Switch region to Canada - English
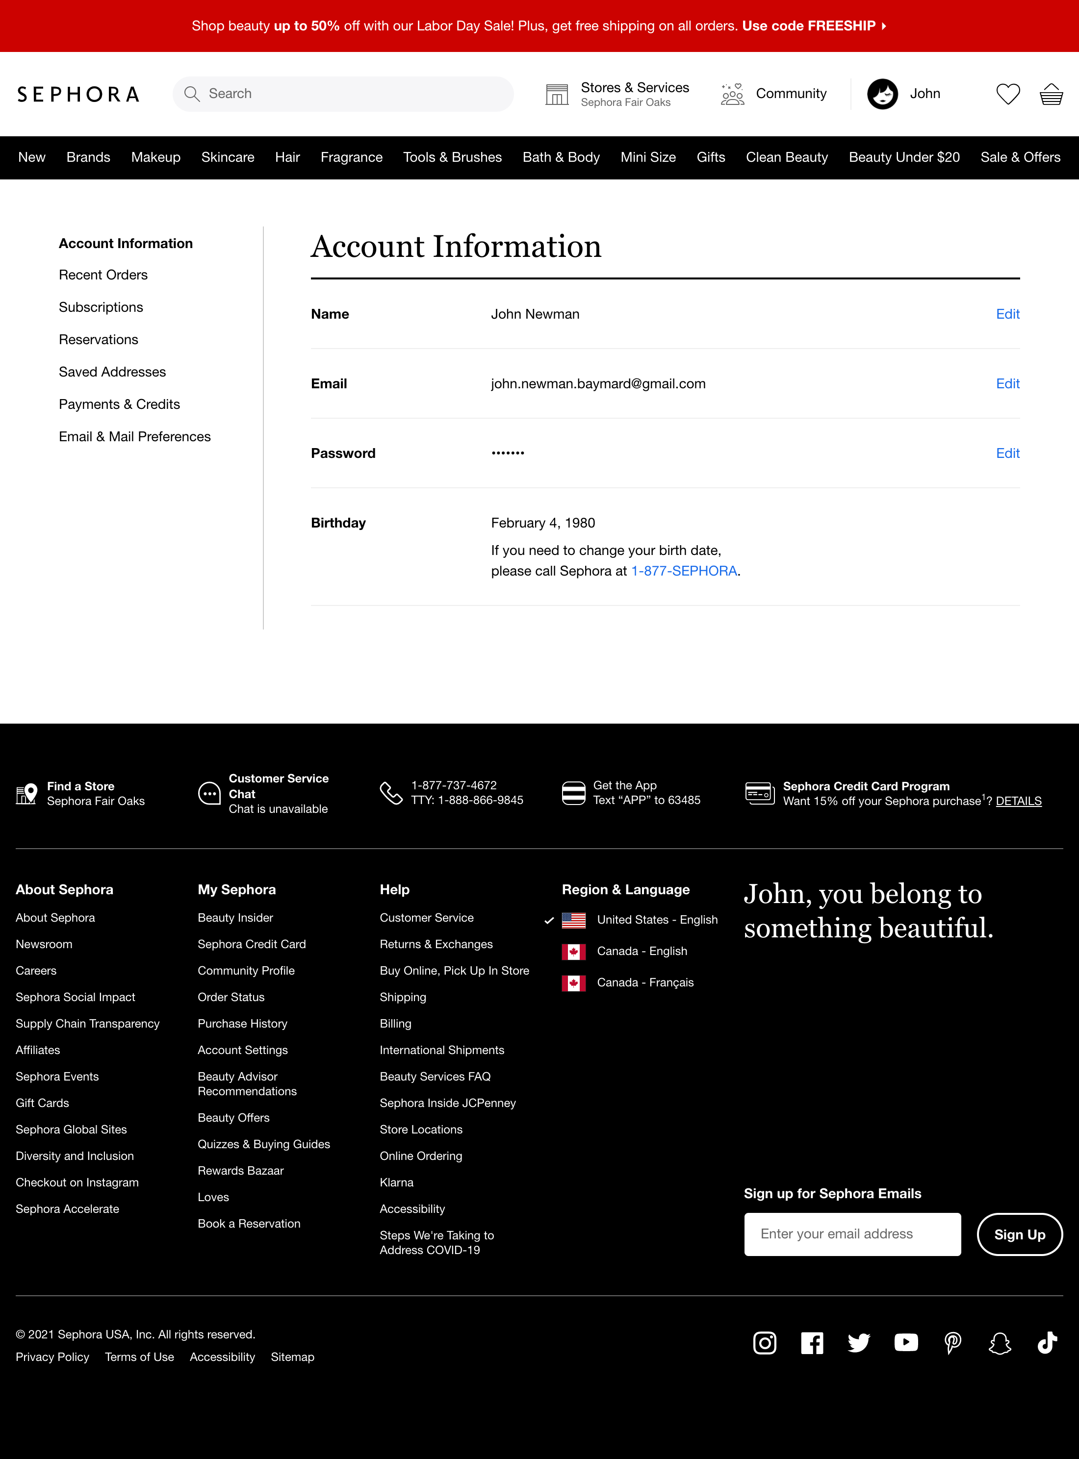This screenshot has width=1079, height=1459. click(x=642, y=951)
